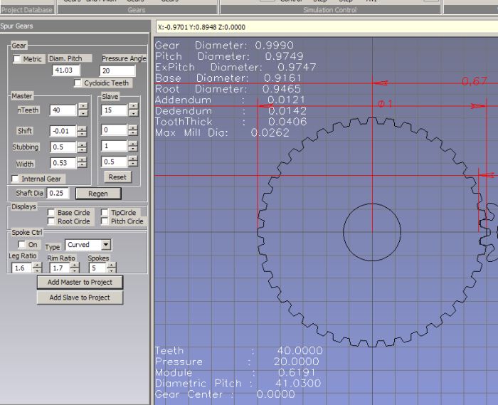Turn on Spoke Ctrl with On checkbox
Viewport: 498px width, 405px height.
click(21, 244)
